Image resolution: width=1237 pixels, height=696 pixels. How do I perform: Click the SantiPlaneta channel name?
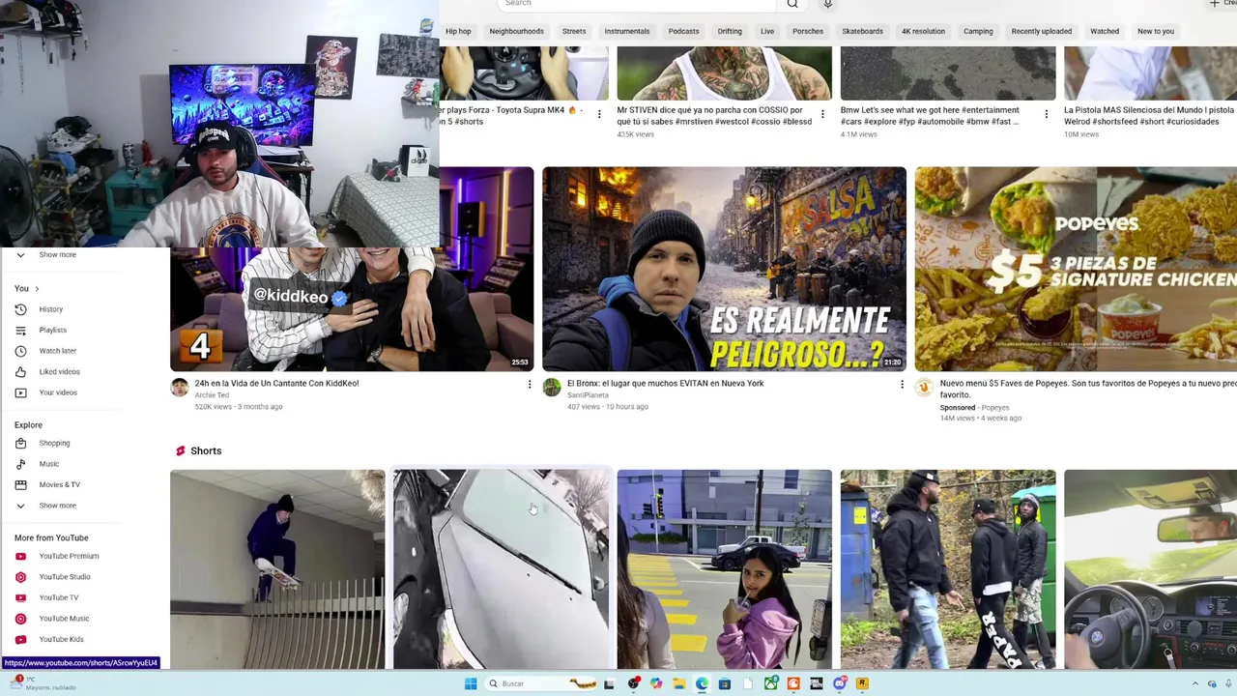click(588, 395)
